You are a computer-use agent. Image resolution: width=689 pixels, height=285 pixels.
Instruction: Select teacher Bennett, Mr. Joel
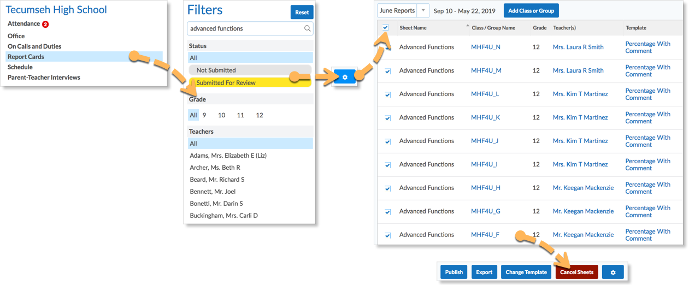pos(212,192)
